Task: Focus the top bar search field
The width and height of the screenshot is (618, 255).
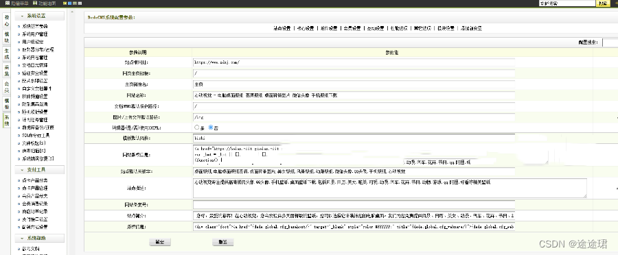Action: (x=567, y=3)
